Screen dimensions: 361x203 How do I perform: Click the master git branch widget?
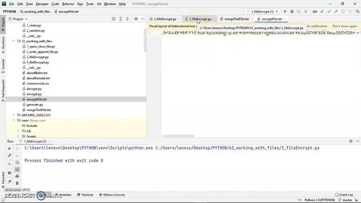point(345,200)
